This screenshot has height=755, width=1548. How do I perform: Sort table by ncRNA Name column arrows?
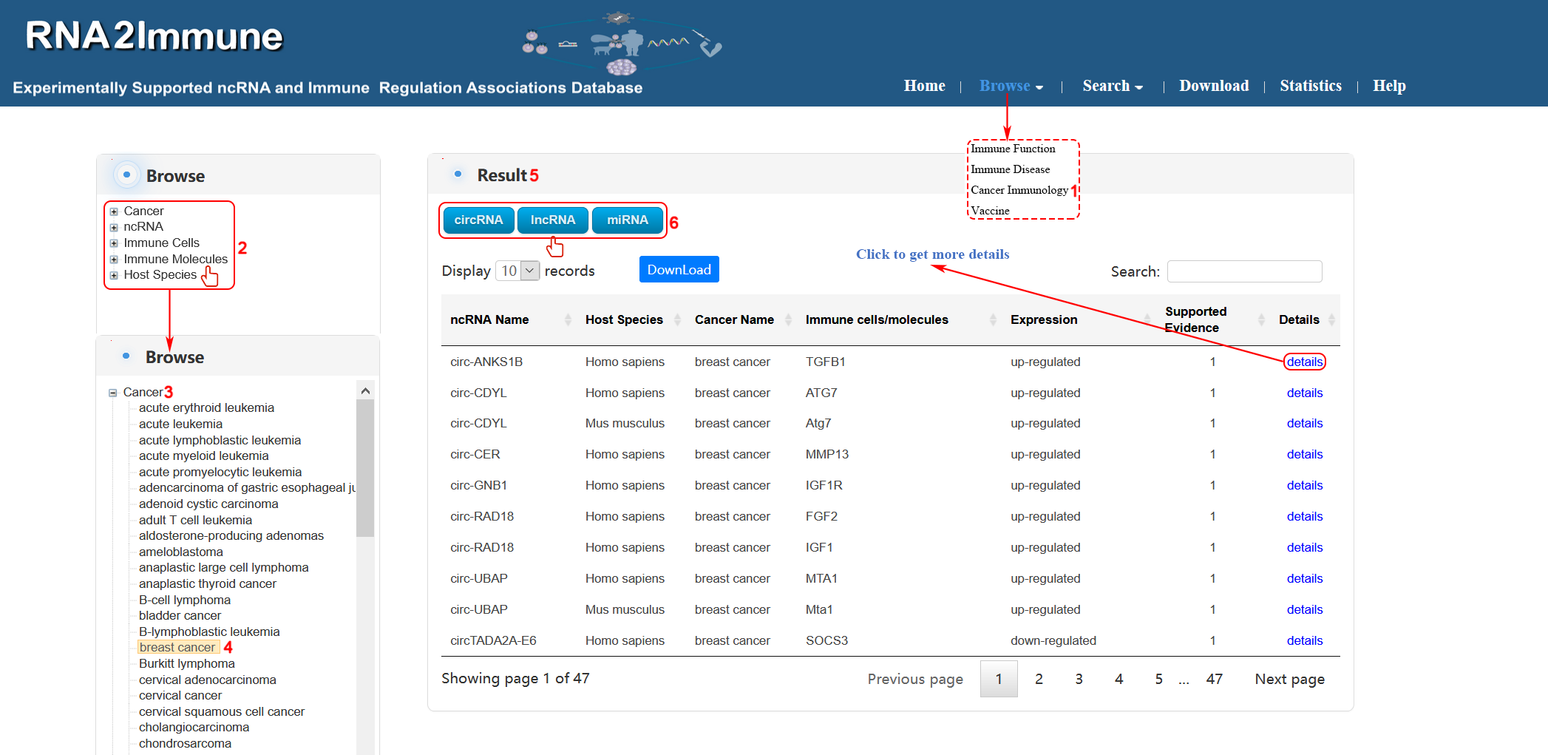pos(568,319)
